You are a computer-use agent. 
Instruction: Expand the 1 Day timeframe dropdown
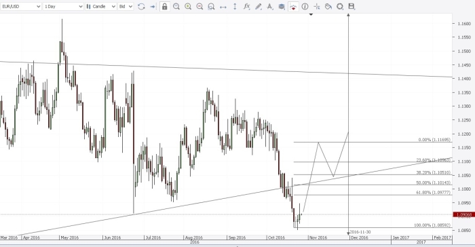click(63, 6)
